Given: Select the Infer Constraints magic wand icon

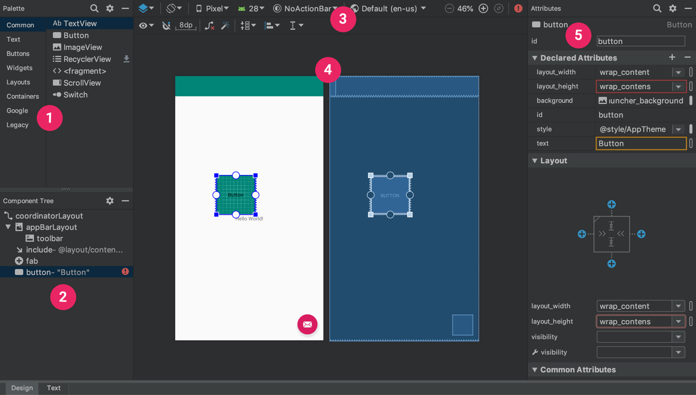Looking at the screenshot, I should tap(226, 25).
